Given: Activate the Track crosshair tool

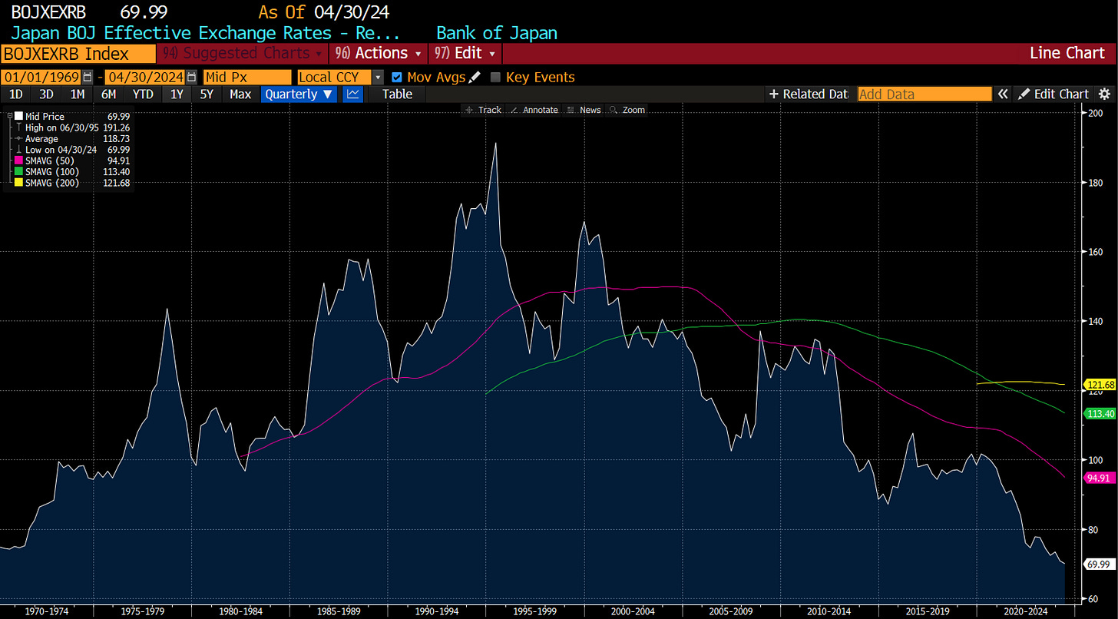Looking at the screenshot, I should tap(483, 110).
